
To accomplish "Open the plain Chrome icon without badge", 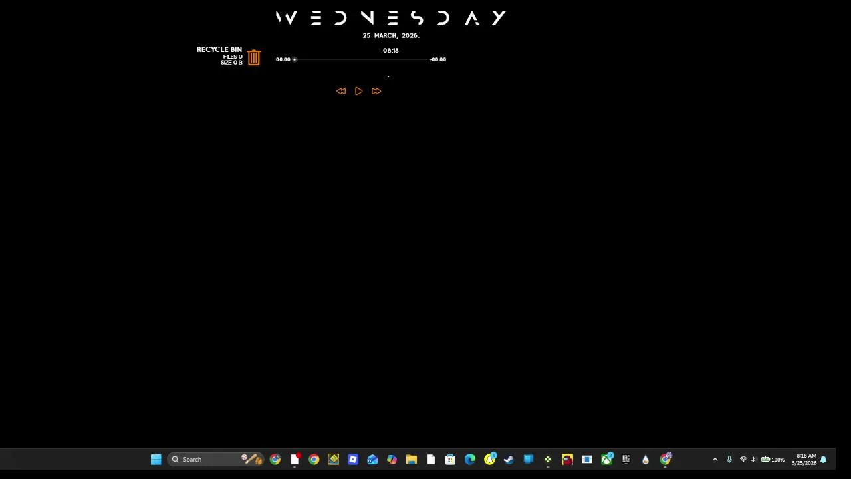I will click(x=314, y=459).
